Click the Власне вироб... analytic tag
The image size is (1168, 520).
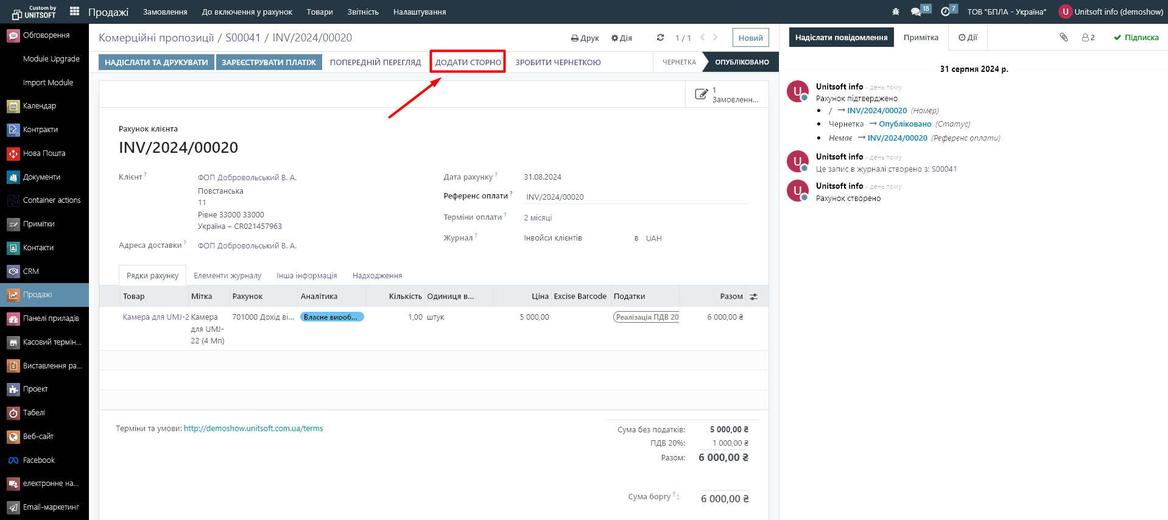[x=331, y=317]
